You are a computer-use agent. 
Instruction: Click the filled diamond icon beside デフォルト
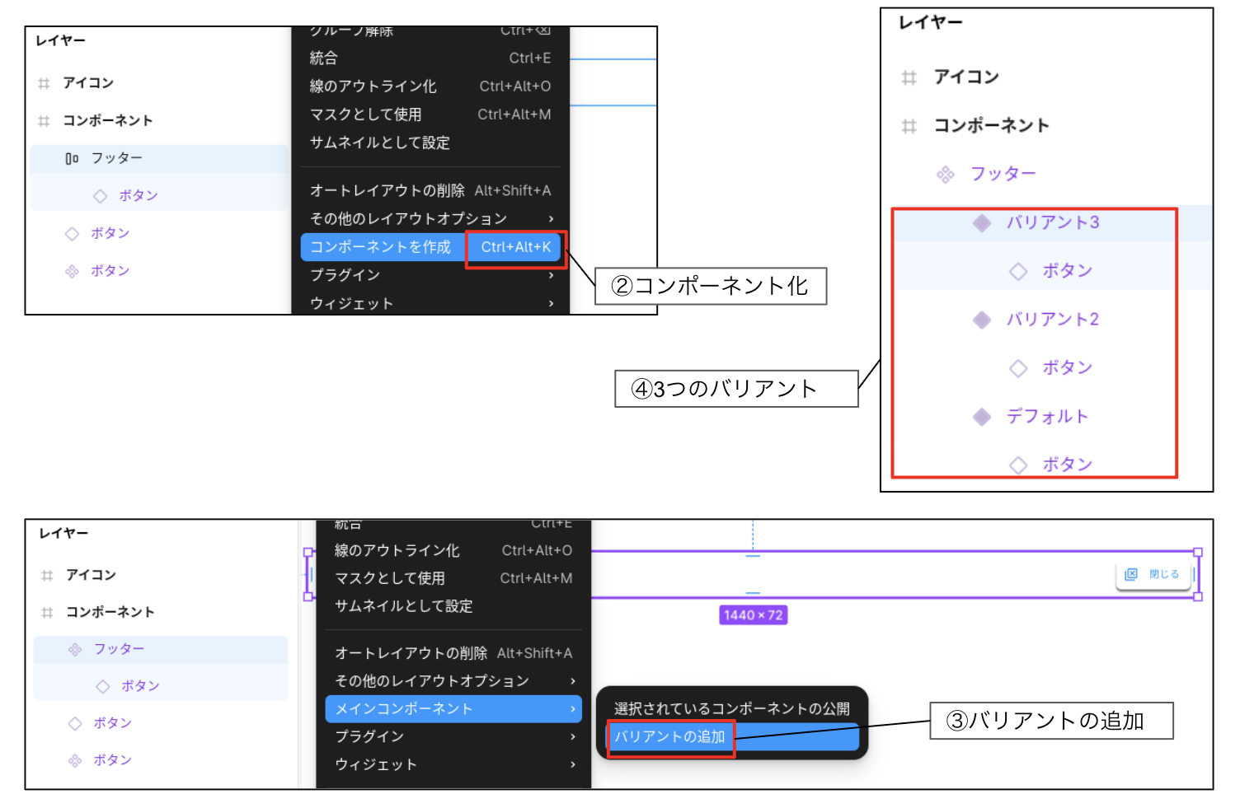pos(981,417)
